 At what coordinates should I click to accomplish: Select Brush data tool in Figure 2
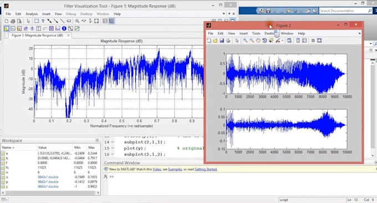tap(278, 40)
